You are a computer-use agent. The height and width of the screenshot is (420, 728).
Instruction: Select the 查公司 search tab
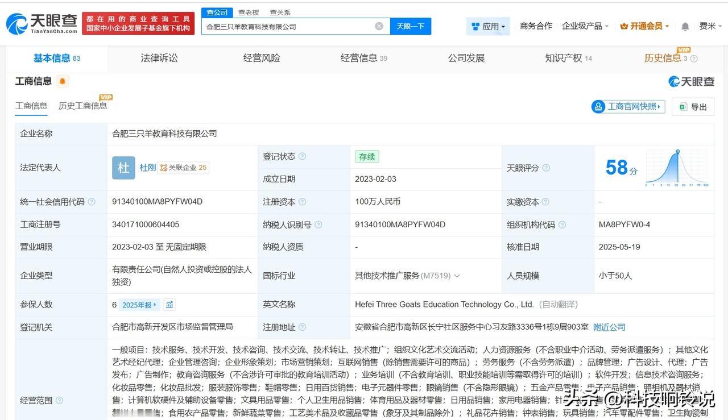pyautogui.click(x=217, y=12)
